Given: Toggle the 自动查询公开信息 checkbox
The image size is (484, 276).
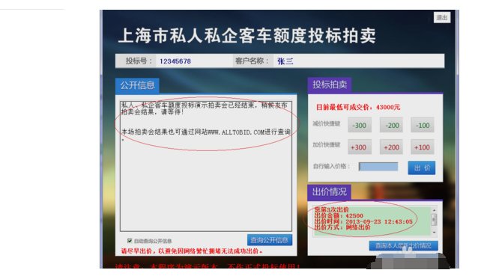Looking at the screenshot, I should pyautogui.click(x=130, y=241).
